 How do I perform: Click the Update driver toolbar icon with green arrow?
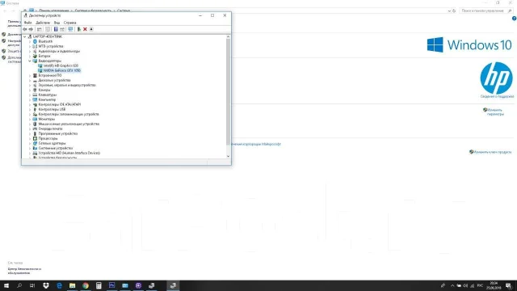(x=79, y=29)
